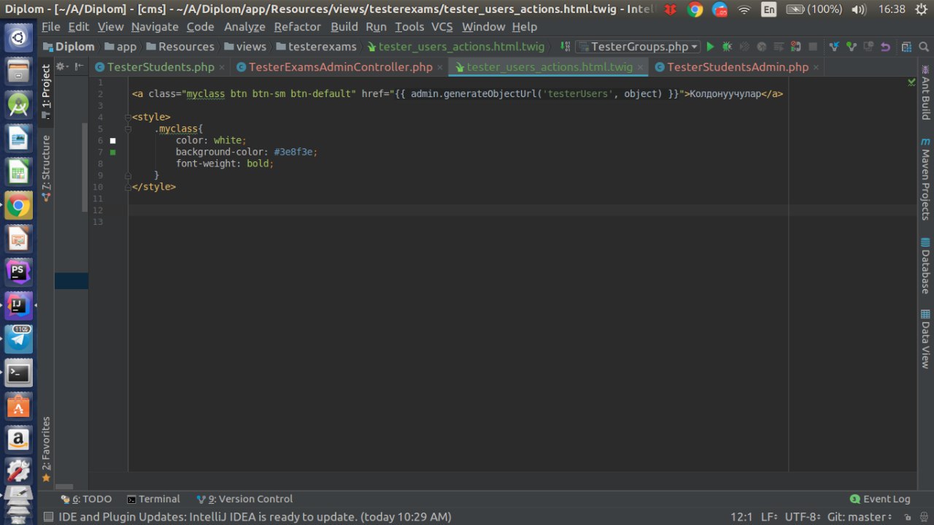Click the VCS Commit Changes icon

coord(850,47)
